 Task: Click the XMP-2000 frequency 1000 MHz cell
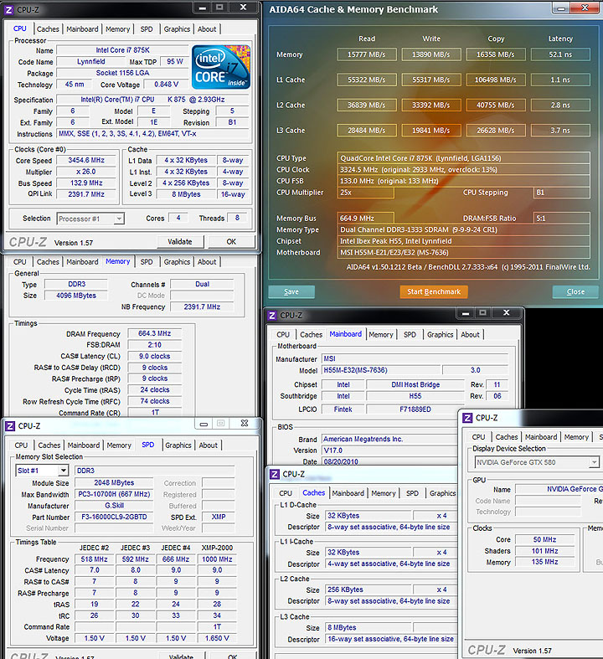coord(217,559)
